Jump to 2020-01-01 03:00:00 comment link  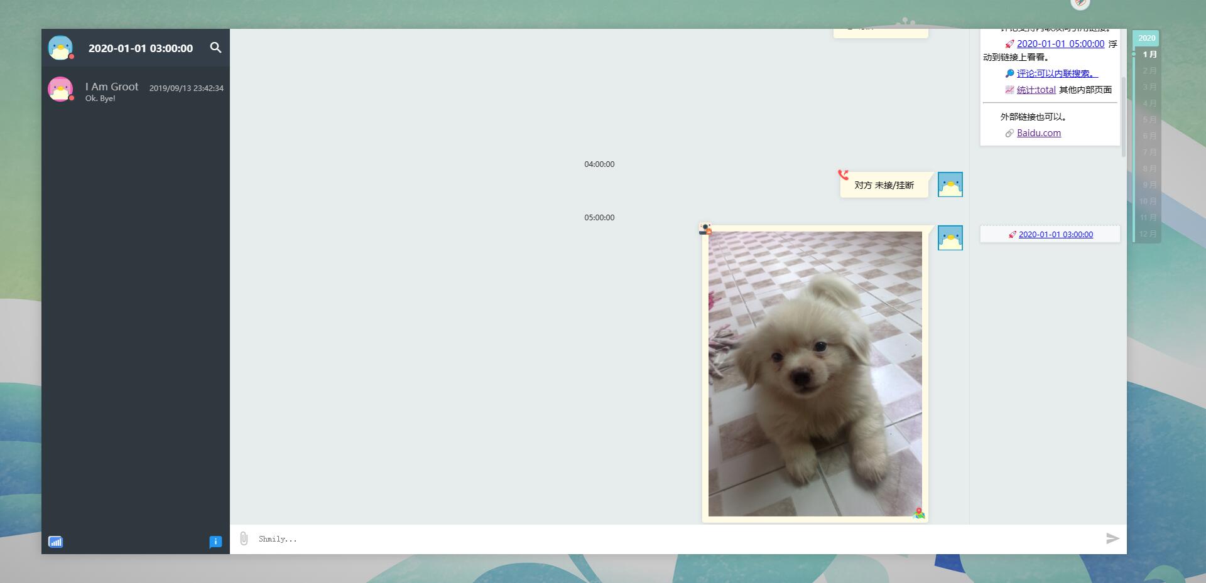tap(1055, 234)
